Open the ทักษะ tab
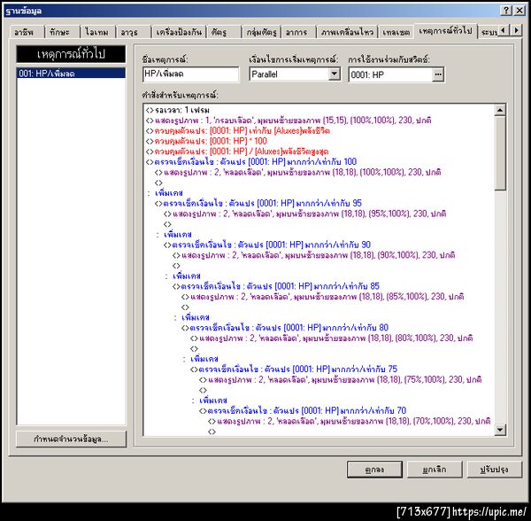The width and height of the screenshot is (531, 521). (61, 32)
